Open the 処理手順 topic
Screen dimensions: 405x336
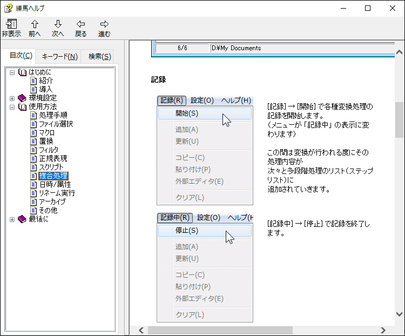[x=53, y=115]
